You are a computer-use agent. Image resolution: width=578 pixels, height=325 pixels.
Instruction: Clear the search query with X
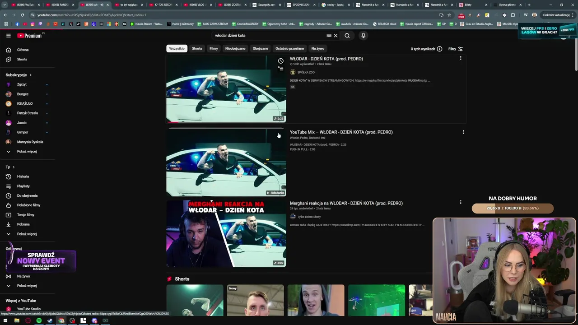pyautogui.click(x=336, y=36)
